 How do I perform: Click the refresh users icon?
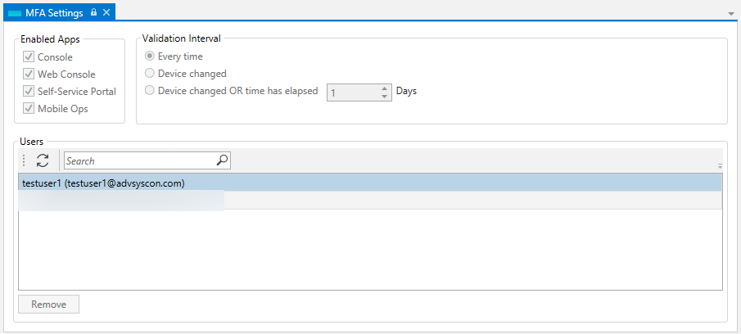coord(43,160)
